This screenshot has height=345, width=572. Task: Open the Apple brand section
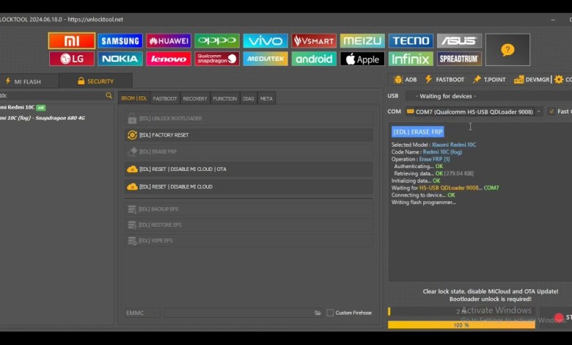(x=362, y=59)
